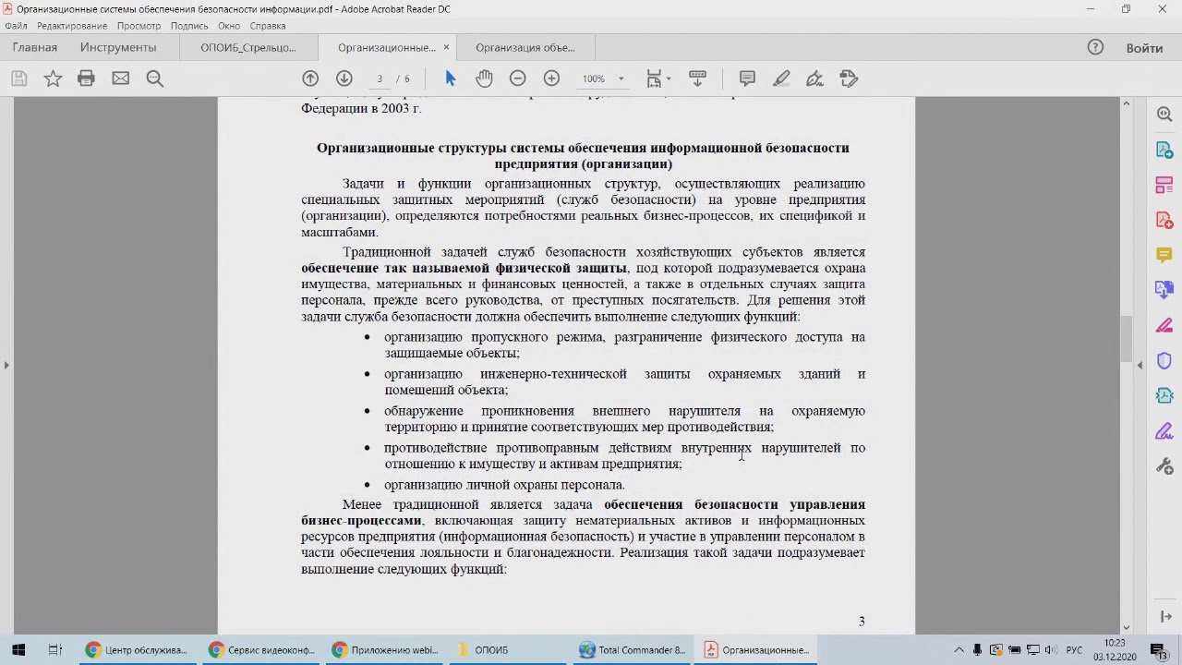1182x665 pixels.
Task: Open the Combine Files tool in sidebar
Action: [x=1164, y=290]
